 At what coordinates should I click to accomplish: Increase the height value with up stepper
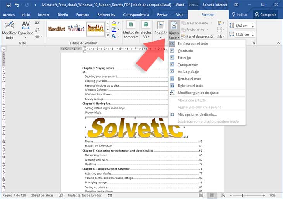tap(253, 24)
